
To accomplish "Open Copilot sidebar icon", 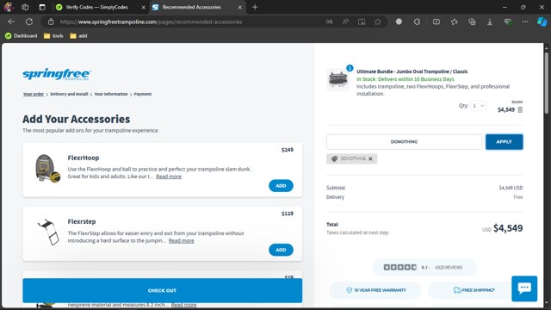I will click(x=542, y=22).
